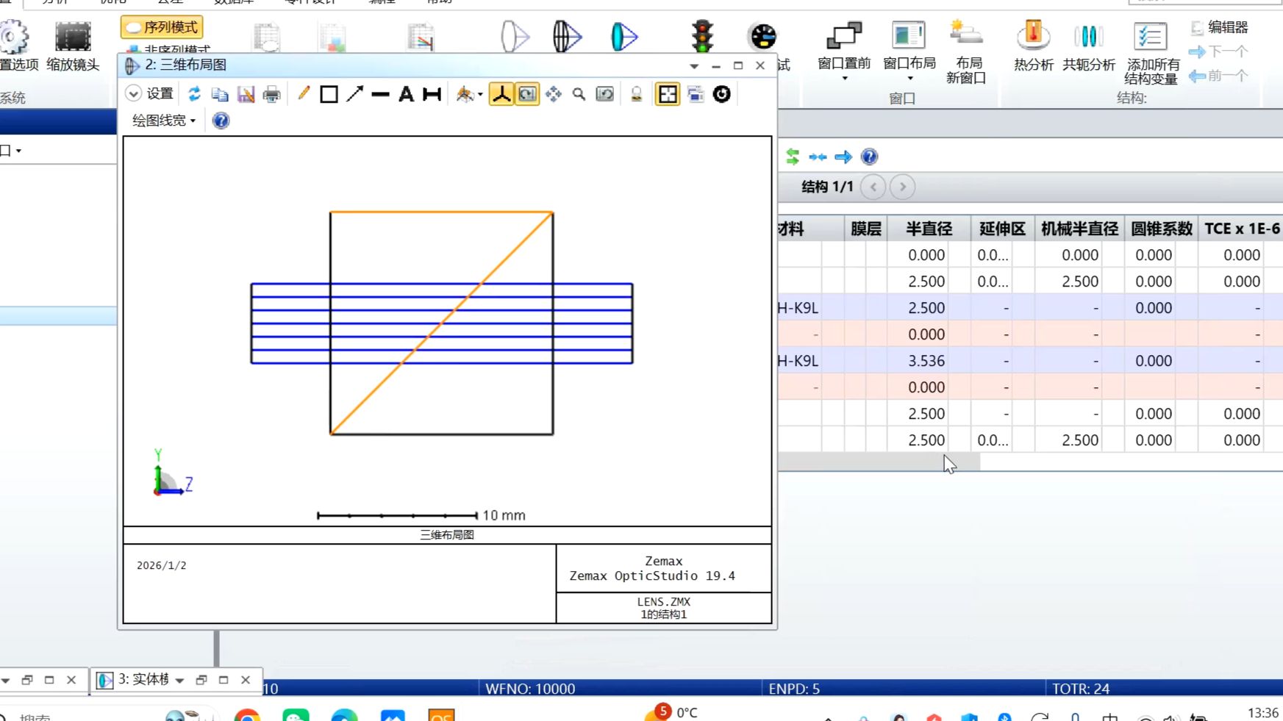Open 热分析 thermal analysis
Viewport: 1283px width, 721px height.
pyautogui.click(x=1033, y=47)
